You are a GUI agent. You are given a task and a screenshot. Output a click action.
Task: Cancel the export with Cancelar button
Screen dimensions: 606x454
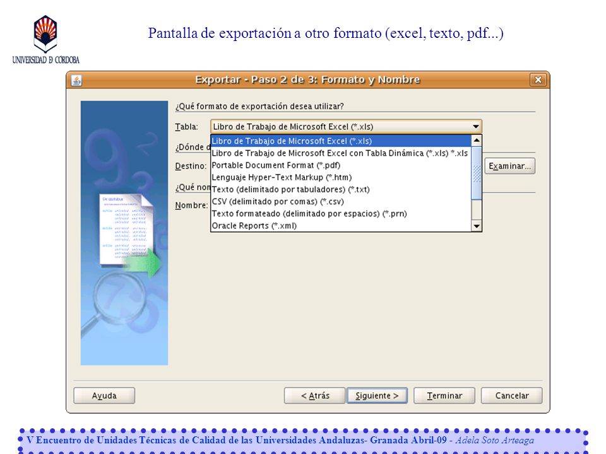(x=512, y=396)
